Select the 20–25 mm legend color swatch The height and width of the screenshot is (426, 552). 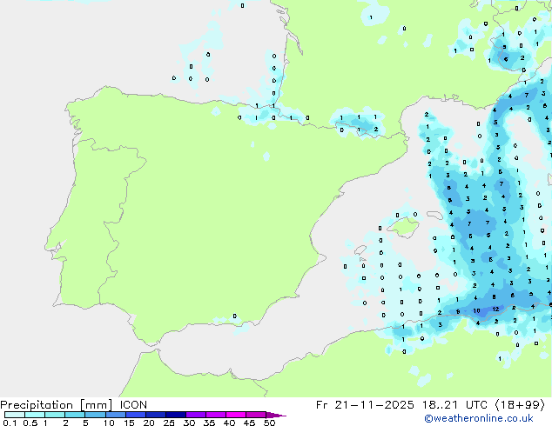[x=156, y=415]
